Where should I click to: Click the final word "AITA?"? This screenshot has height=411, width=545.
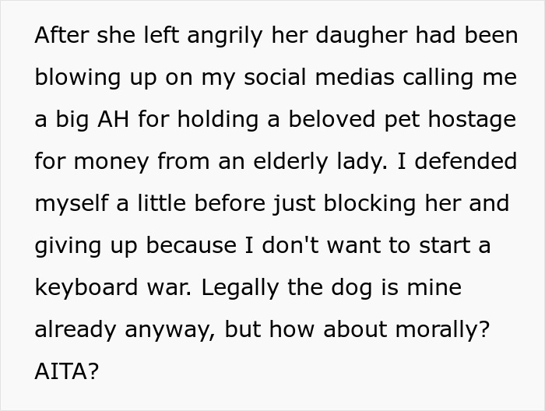67,372
